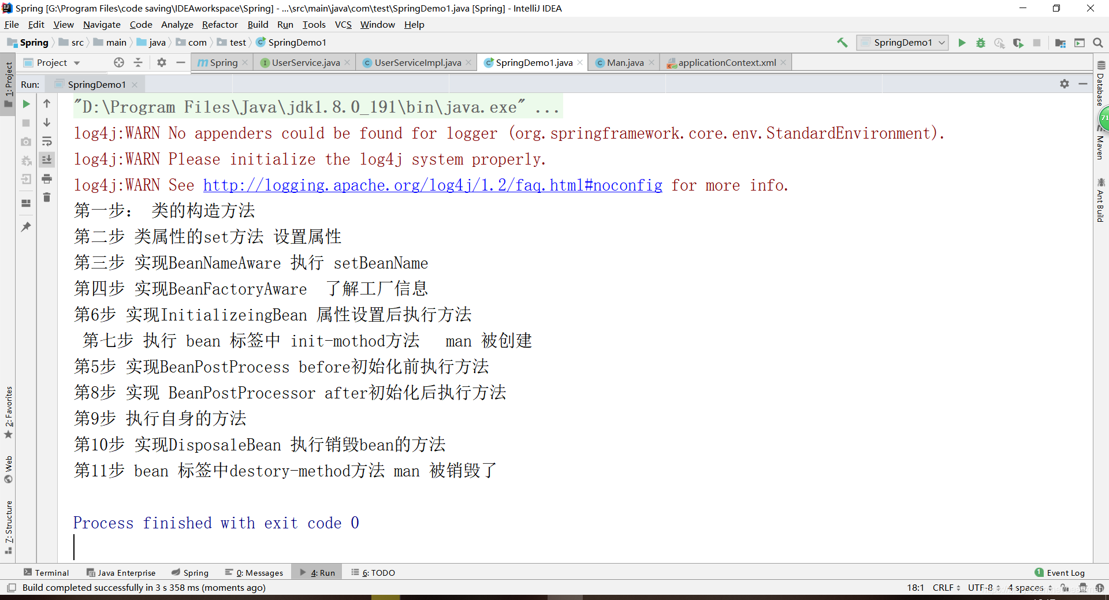This screenshot has height=600, width=1109.
Task: Open the Spring tool window button
Action: pos(190,572)
